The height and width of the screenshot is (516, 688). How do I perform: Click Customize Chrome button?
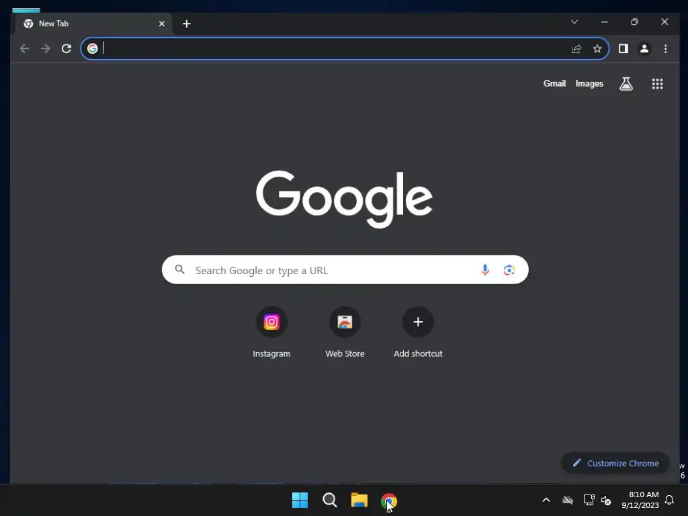[x=615, y=463]
